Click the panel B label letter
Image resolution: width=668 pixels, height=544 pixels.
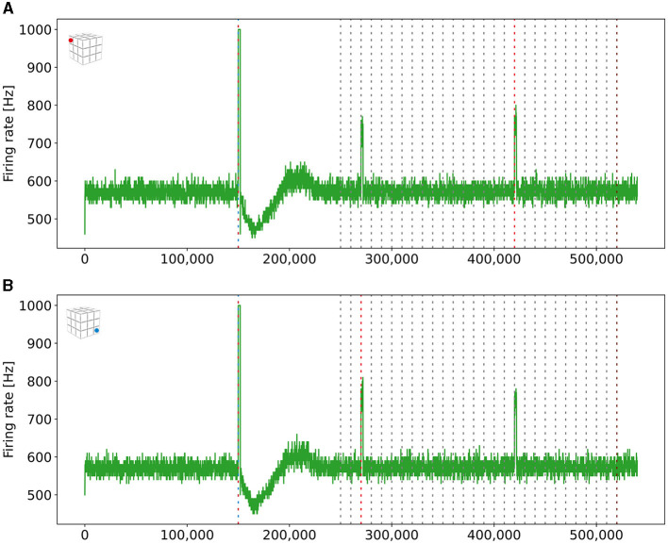click(x=8, y=286)
